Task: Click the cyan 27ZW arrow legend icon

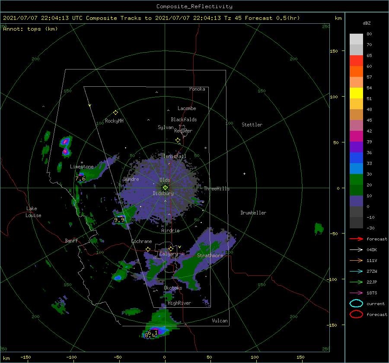Action: point(356,271)
